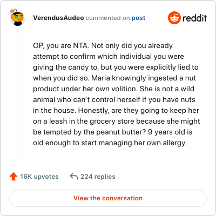
Task: Click the "commented on" gray text
Action: [x=107, y=18]
